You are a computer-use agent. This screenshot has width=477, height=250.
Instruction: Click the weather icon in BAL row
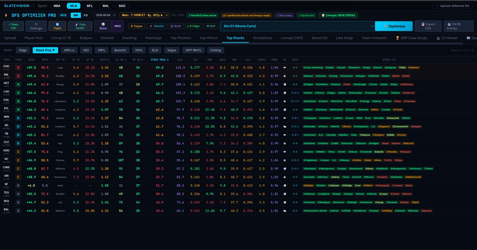[x=285, y=211]
